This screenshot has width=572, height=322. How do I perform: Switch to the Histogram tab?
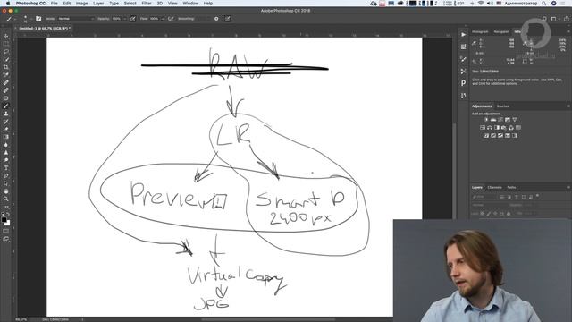(x=480, y=32)
